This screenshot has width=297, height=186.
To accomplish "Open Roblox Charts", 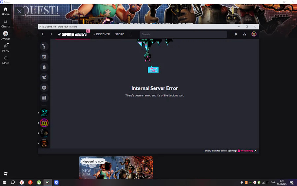I will pyautogui.click(x=6, y=24).
